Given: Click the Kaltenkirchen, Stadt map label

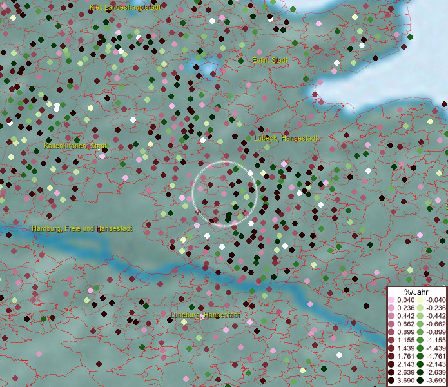Looking at the screenshot, I should [x=75, y=146].
